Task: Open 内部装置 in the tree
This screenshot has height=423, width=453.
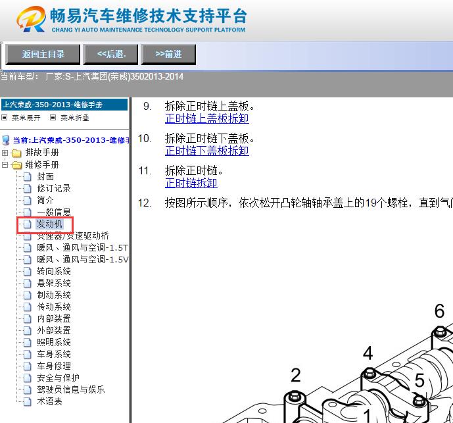Action: [54, 318]
